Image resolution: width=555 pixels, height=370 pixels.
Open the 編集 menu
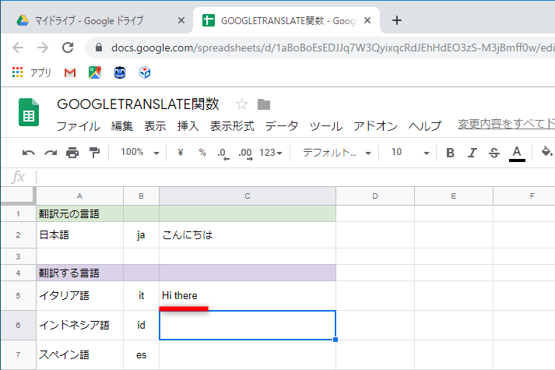pos(121,125)
